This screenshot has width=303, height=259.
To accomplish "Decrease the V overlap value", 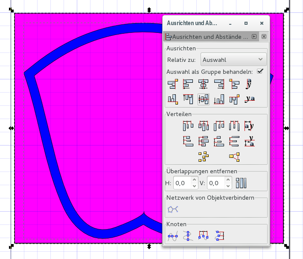I will [x=228, y=186].
